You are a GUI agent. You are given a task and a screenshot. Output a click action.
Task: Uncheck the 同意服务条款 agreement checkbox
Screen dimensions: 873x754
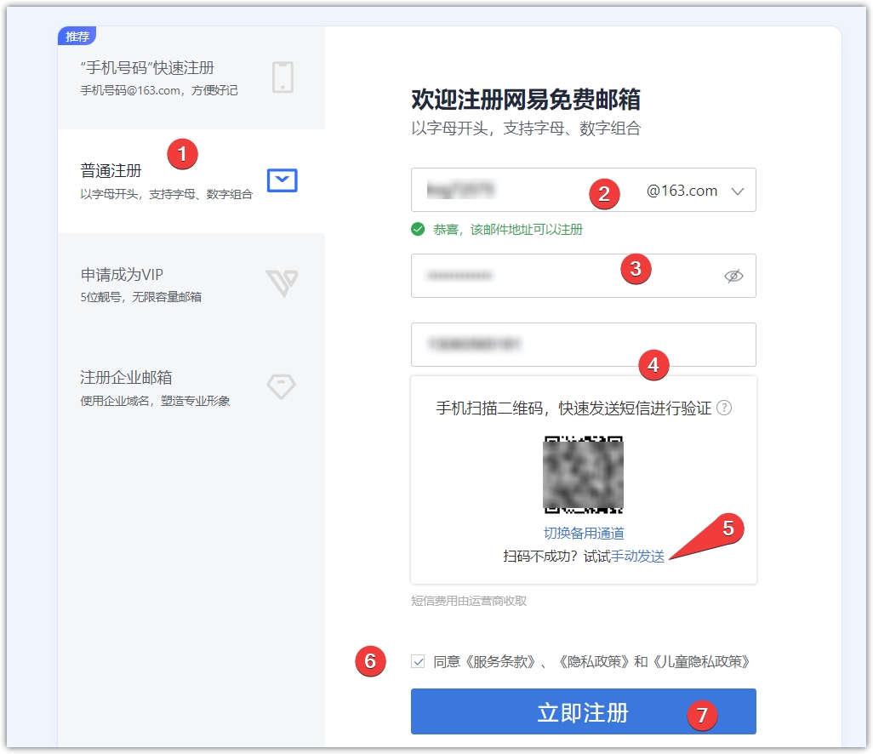418,661
